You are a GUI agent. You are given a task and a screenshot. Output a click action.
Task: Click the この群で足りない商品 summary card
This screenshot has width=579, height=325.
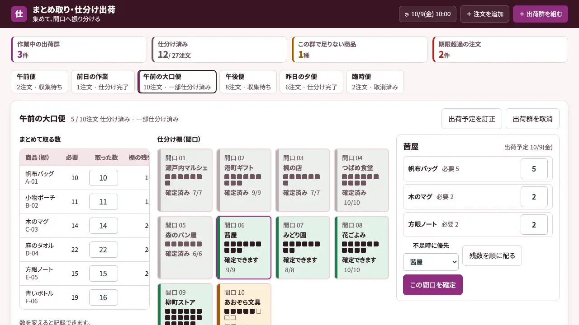coord(360,50)
